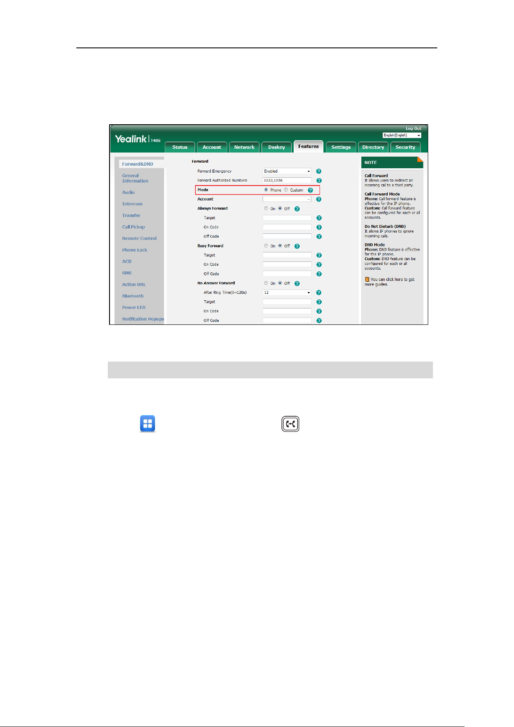Screen dimensions: 514x727
Task: Click help icon for Busy Forward On Code
Action: (319, 264)
